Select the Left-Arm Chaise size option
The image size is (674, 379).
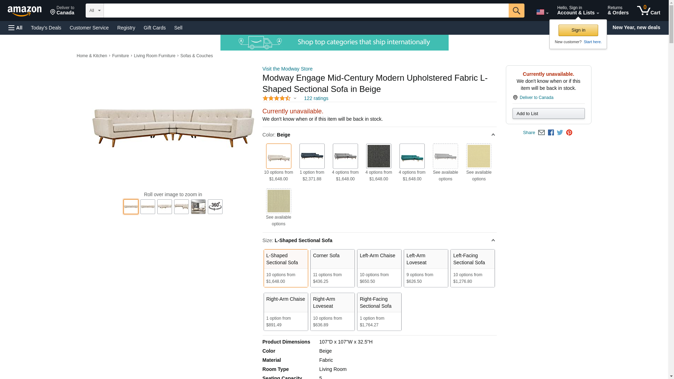(x=379, y=268)
